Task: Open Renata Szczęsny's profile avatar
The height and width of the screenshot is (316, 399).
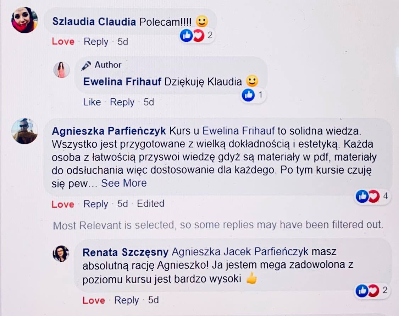Action: 61,254
